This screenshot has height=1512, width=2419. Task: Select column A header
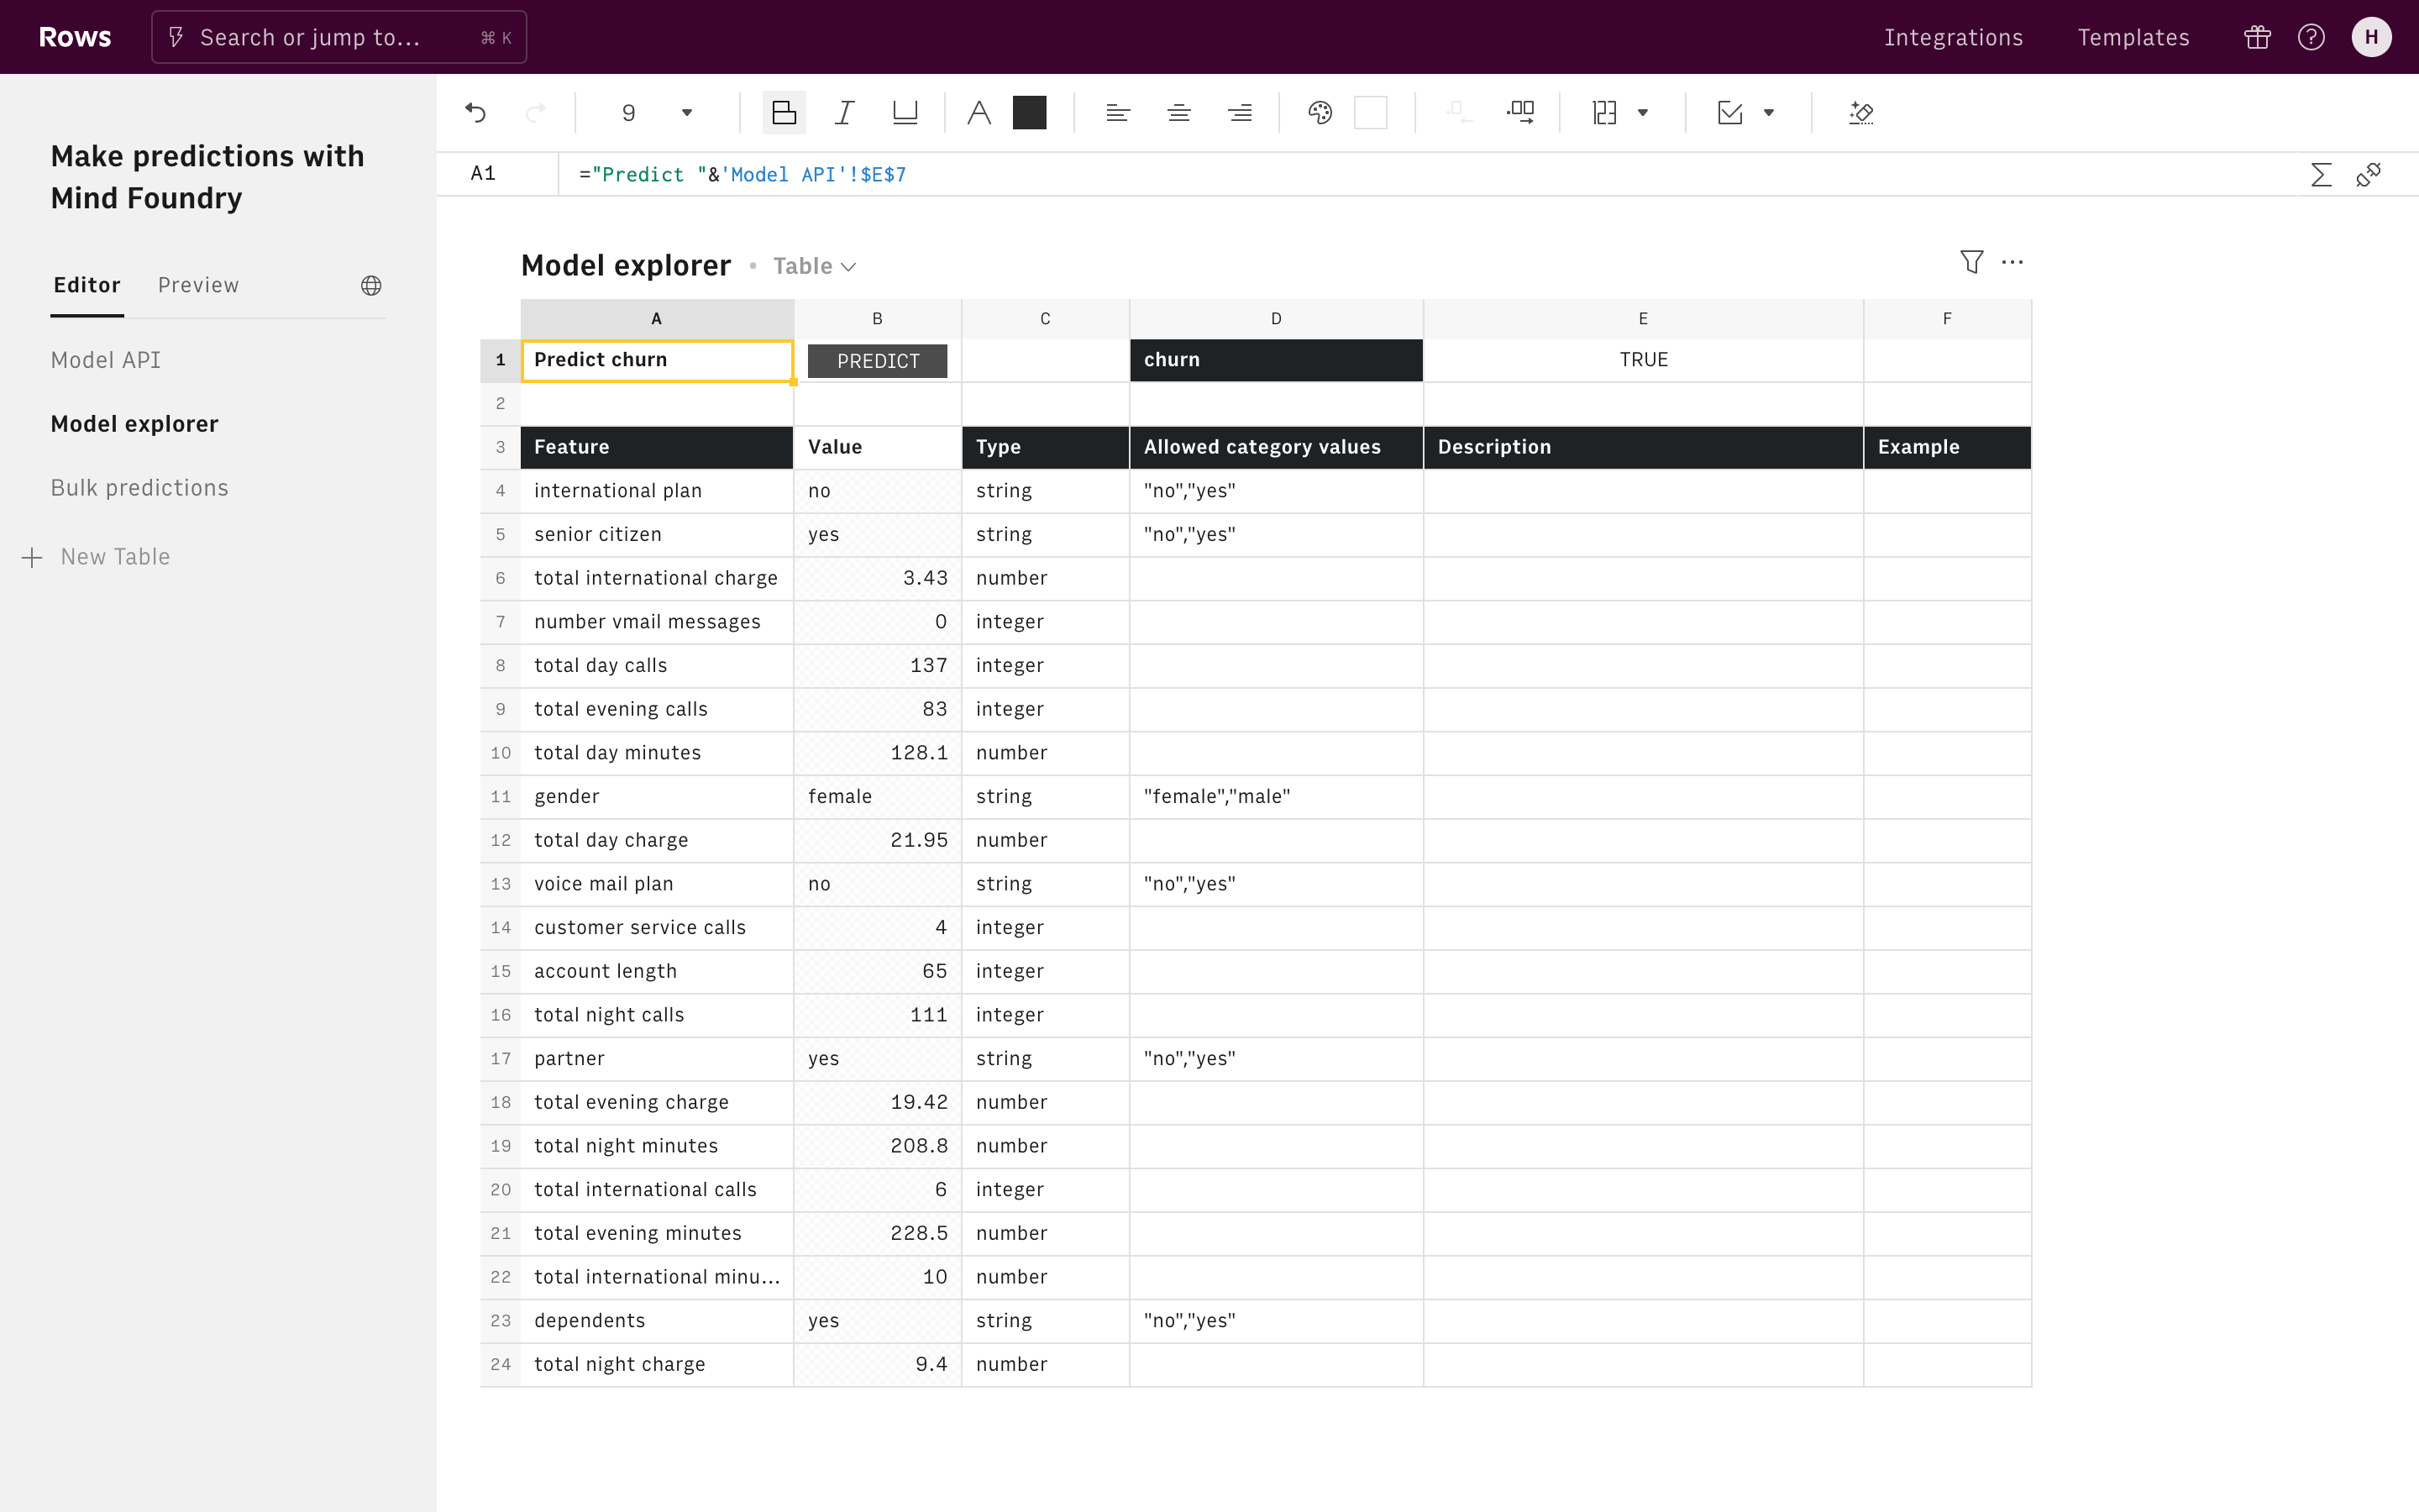point(657,319)
